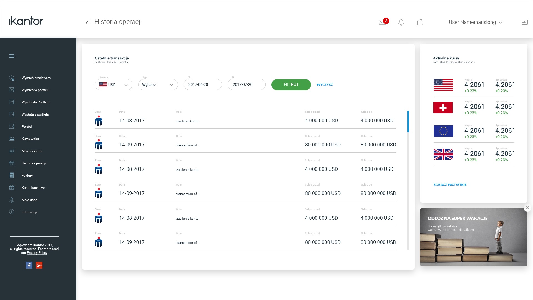Screen dimensions: 533x300
Task: Click the Konta bankowe bank icon
Action: point(12,187)
